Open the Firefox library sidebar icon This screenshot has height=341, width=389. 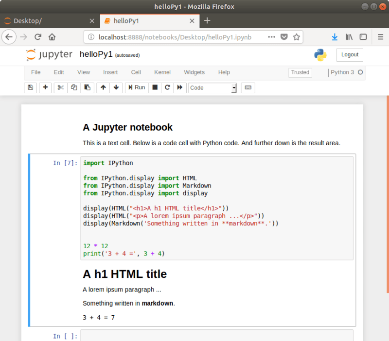(348, 36)
